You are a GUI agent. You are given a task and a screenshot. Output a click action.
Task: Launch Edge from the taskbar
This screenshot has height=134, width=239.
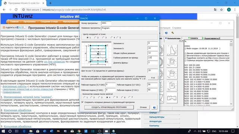point(24,131)
